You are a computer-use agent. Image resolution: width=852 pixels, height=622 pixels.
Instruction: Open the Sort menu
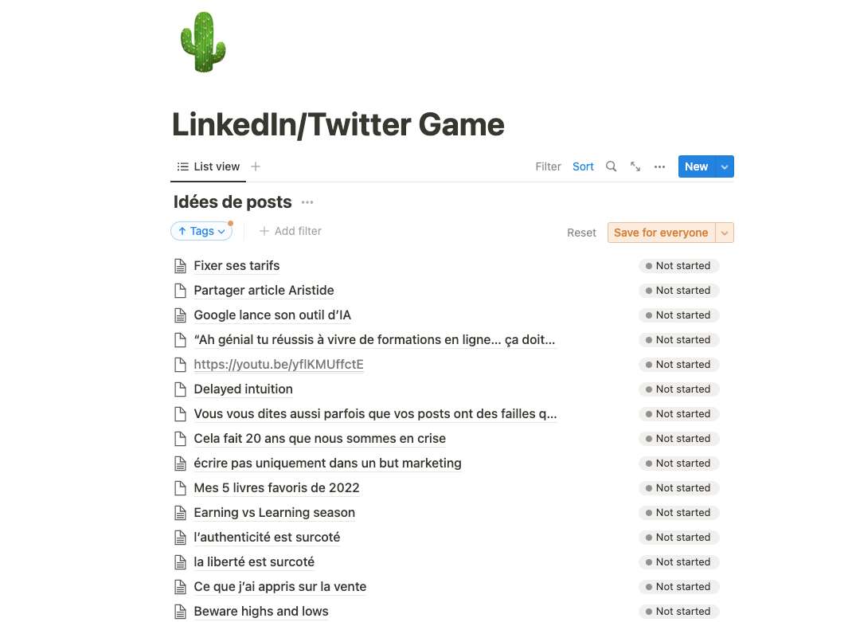coord(583,166)
